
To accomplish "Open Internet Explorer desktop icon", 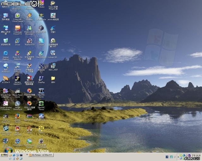I will point(6,55).
